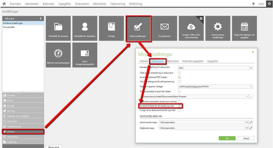The width and height of the screenshot is (273, 148).
Task: Select Formatmallar in list
Action: tap(23, 27)
